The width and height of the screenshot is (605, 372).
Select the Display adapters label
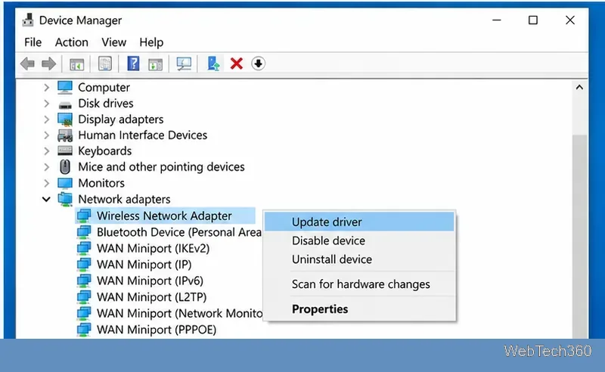pos(121,119)
